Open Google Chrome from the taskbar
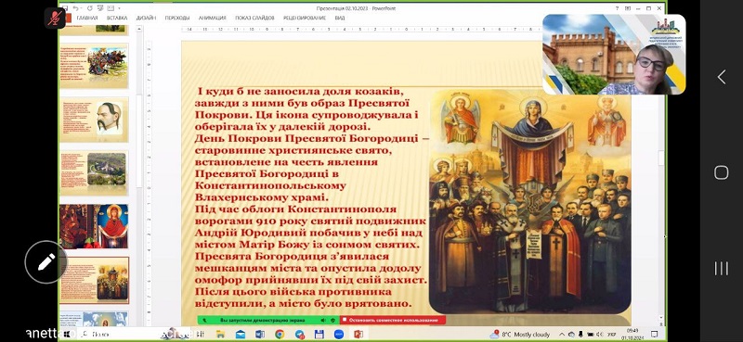This screenshot has height=342, width=743. pyautogui.click(x=280, y=335)
